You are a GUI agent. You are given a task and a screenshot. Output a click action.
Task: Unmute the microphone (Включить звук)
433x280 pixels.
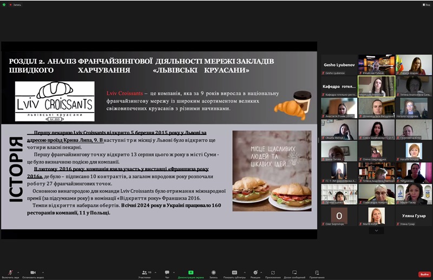10,274
